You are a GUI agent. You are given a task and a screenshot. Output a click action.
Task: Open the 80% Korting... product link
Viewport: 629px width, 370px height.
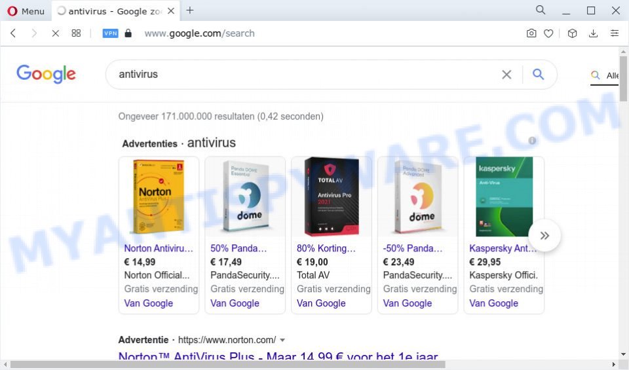[326, 248]
